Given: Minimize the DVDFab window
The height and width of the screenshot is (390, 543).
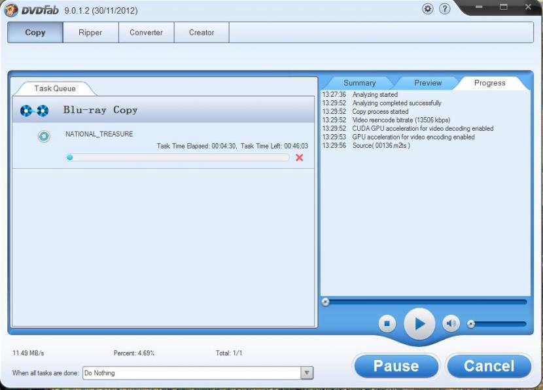Looking at the screenshot, I should tap(479, 7).
